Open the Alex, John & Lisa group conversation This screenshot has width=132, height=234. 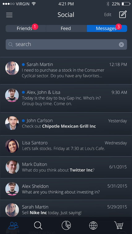[x=66, y=98]
